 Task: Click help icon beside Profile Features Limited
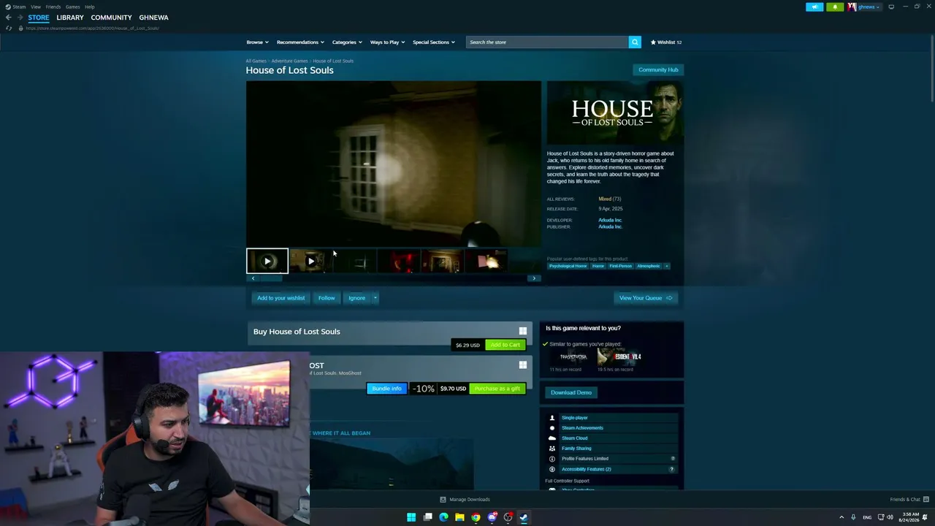pyautogui.click(x=672, y=459)
